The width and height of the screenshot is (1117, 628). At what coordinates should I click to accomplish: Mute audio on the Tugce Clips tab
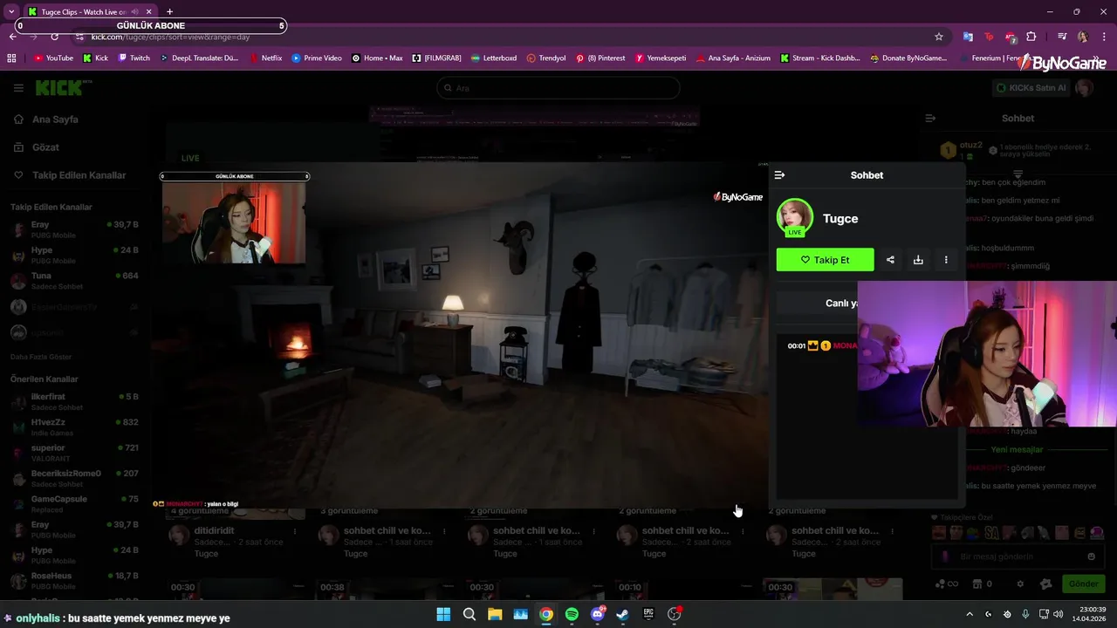[134, 11]
